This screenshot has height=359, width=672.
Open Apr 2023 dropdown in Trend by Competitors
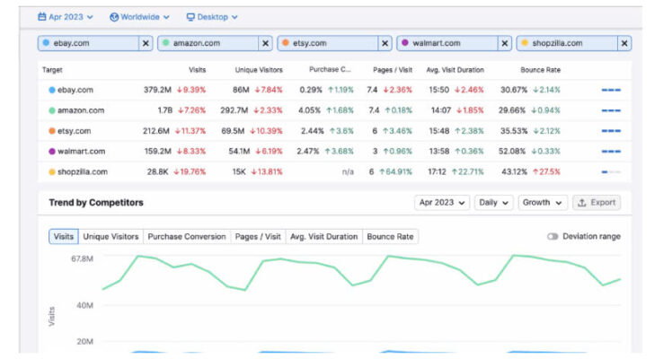[x=442, y=203]
